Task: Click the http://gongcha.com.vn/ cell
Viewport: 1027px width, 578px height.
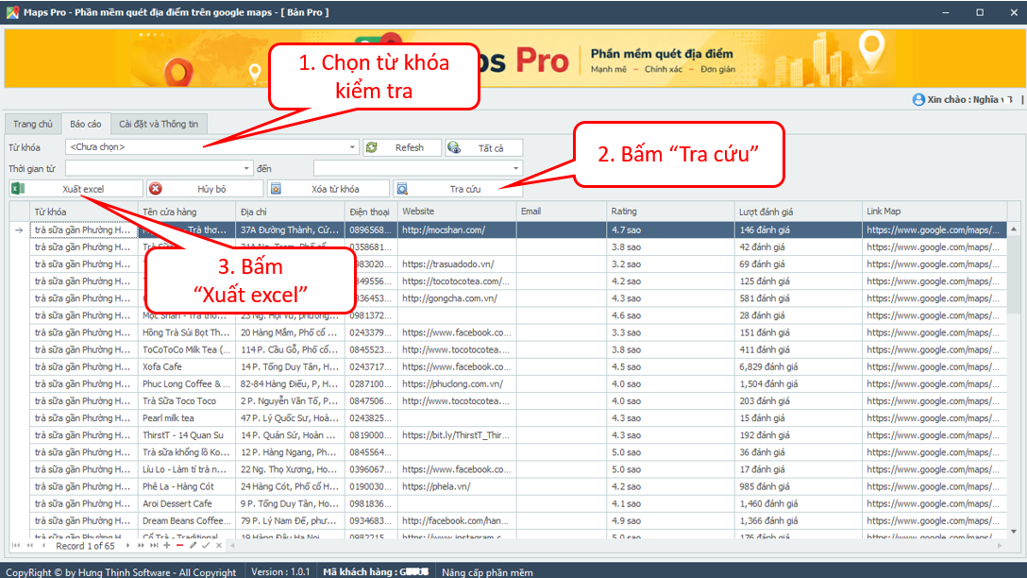Action: tap(457, 298)
